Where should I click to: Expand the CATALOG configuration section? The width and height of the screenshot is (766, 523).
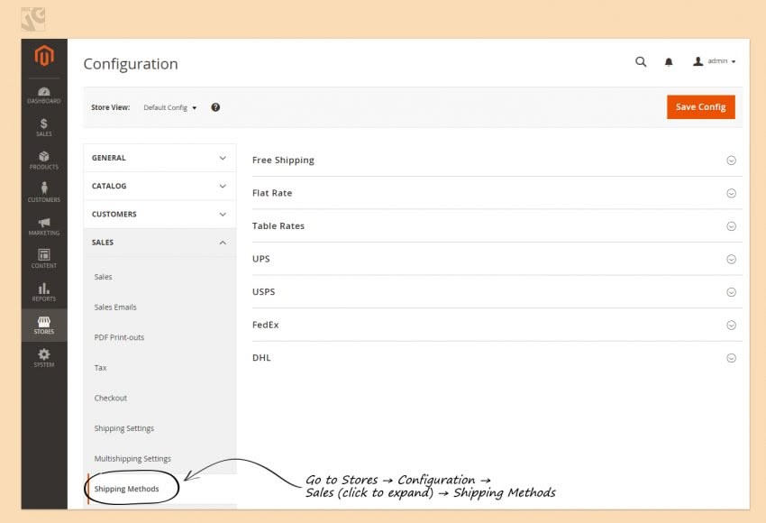click(160, 187)
